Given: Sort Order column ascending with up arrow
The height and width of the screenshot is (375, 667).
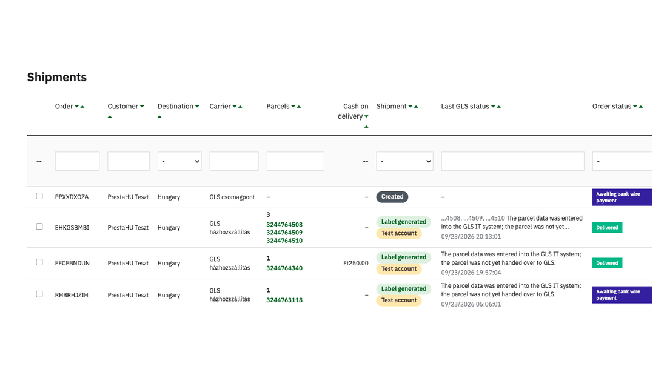Looking at the screenshot, I should 82,107.
